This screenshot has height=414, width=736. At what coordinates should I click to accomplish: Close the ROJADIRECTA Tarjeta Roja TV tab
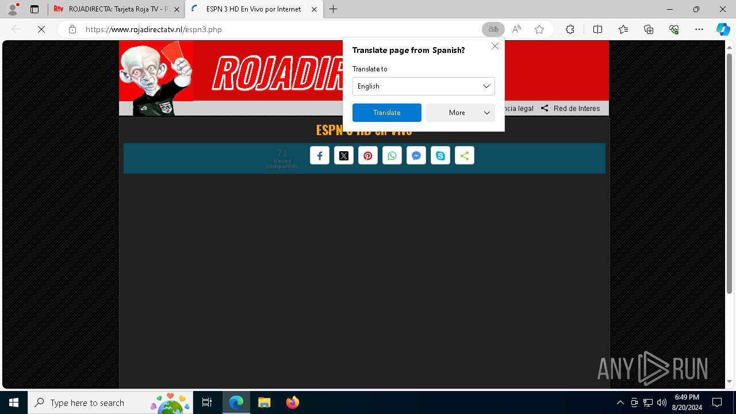177,9
